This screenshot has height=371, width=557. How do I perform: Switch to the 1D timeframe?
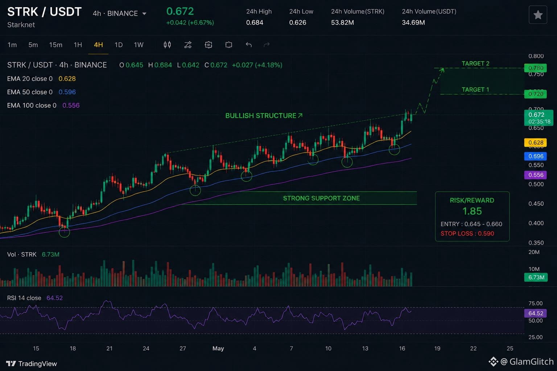[x=119, y=45]
